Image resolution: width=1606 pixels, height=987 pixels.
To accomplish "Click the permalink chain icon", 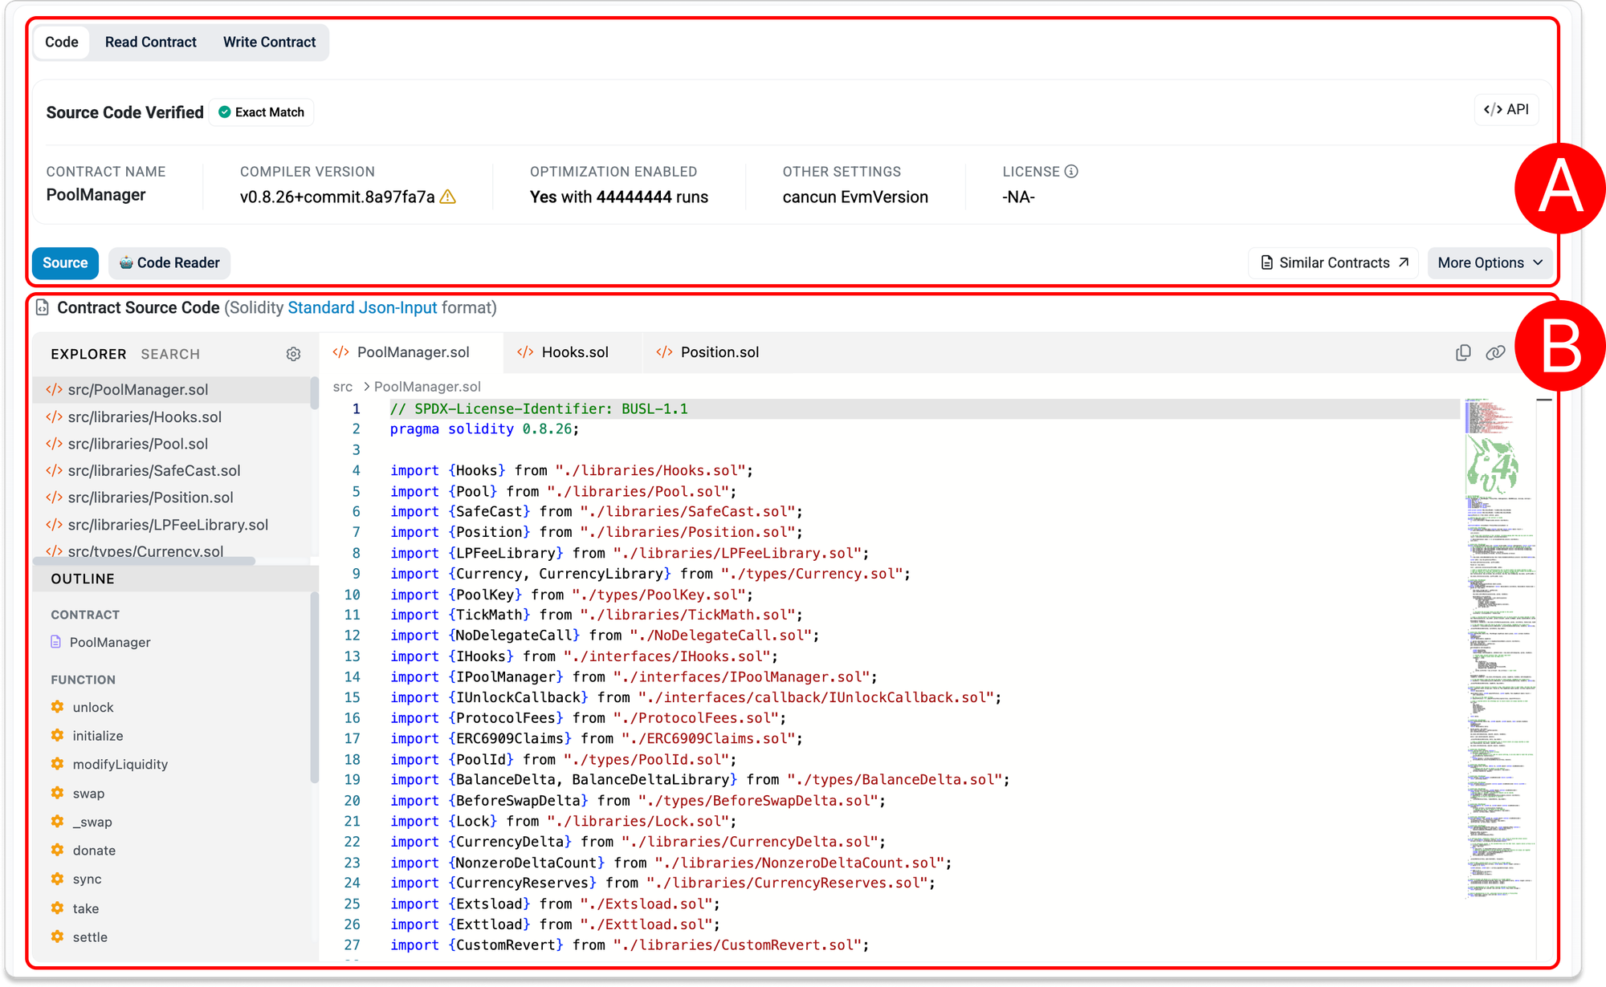I will click(1494, 353).
